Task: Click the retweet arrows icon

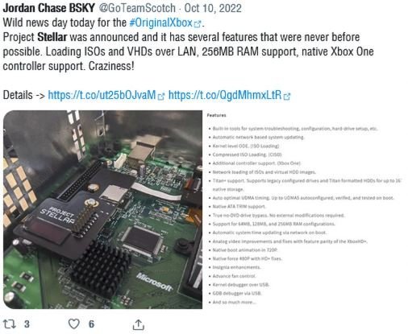Action: point(10,324)
